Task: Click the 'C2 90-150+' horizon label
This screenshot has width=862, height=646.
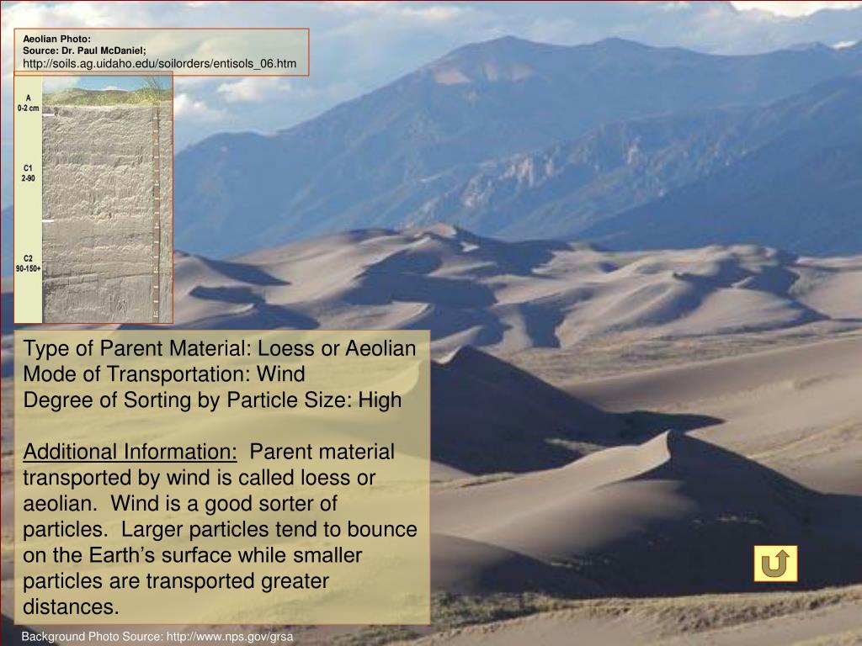Action: tap(28, 263)
